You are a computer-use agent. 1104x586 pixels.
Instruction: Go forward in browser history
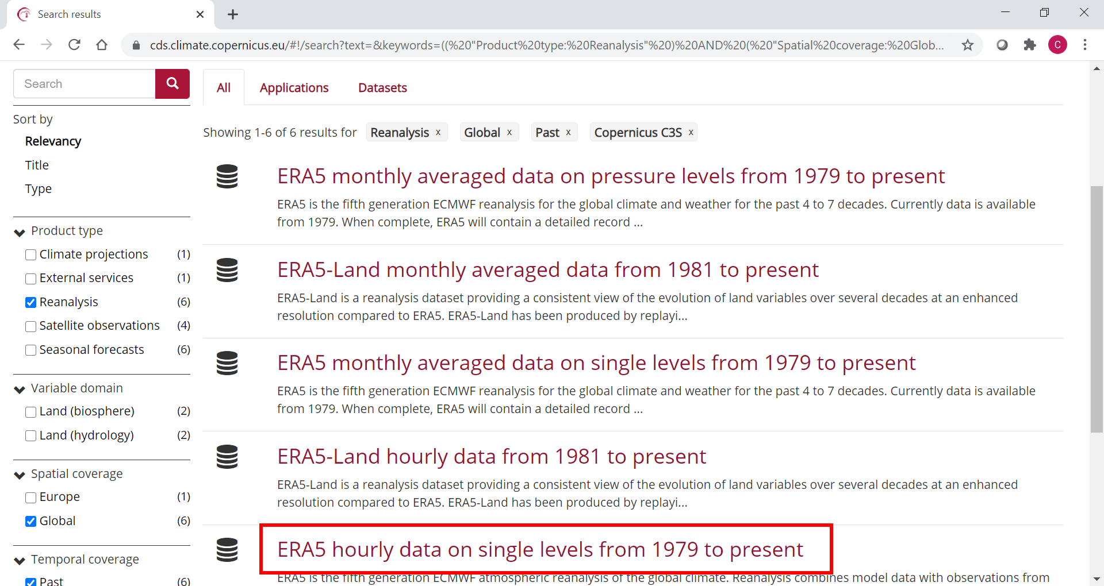47,45
